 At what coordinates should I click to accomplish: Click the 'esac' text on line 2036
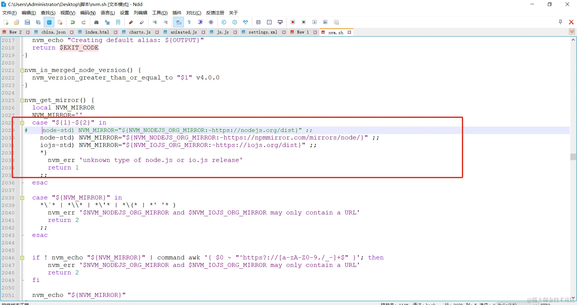tap(40, 183)
